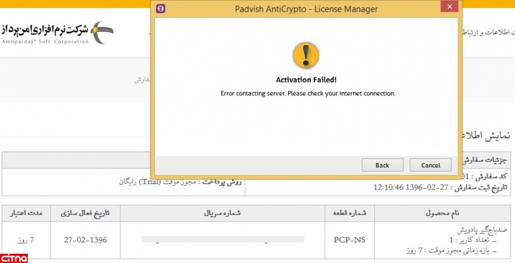Image resolution: width=515 pixels, height=263 pixels.
Task: Click the ضدباجگیر پادویش product name
Action: (482, 229)
